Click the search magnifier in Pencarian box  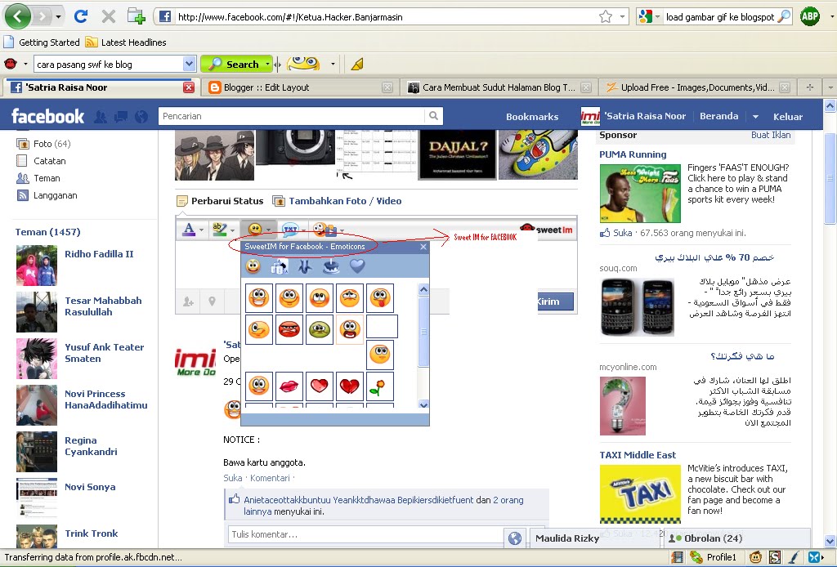coord(433,116)
